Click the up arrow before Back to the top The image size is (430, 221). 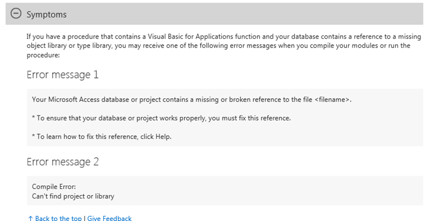point(30,218)
